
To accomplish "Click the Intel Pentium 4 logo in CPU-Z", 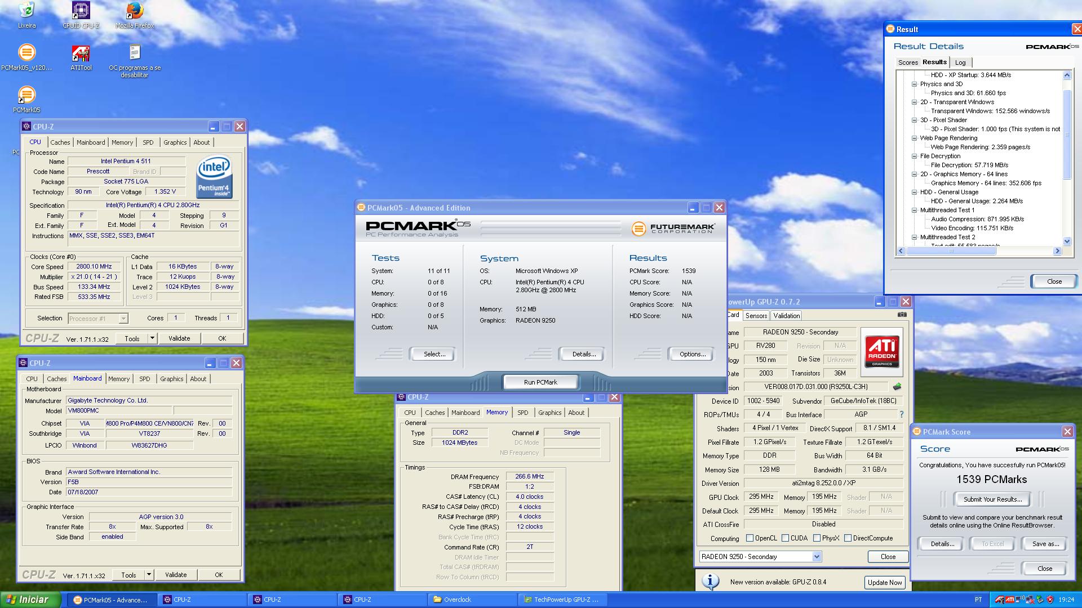I will [x=214, y=177].
